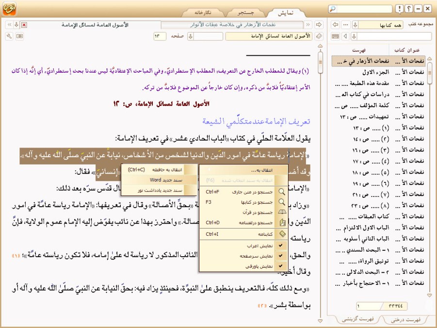This screenshot has width=437, height=328.
Task: Click the magnifier icon in the top search box
Action: 333,9
